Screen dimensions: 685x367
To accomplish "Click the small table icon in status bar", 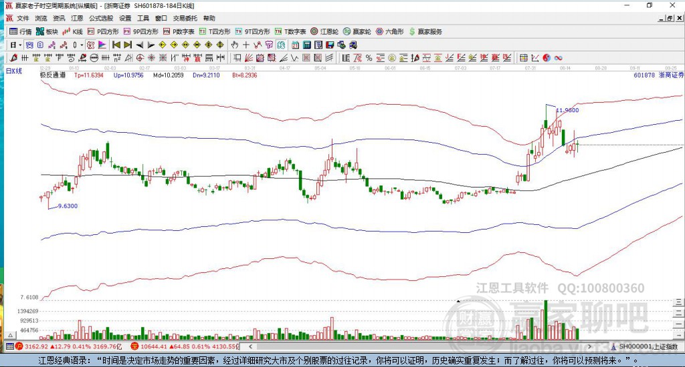I will [9, 346].
